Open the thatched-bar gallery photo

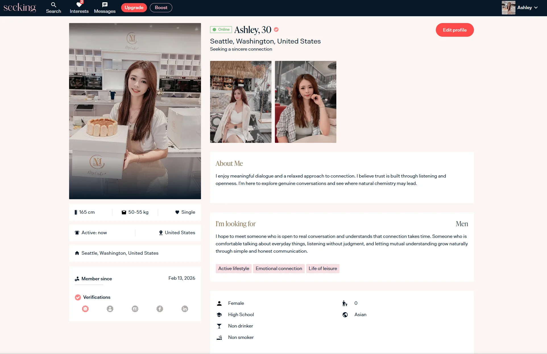[x=241, y=102]
